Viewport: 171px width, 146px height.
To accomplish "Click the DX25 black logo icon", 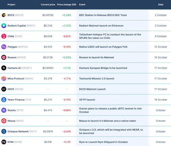I will (x=4, y=89).
